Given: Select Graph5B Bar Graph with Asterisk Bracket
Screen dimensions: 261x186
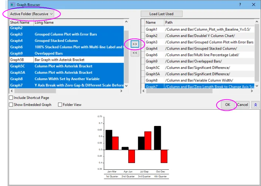Looking at the screenshot, I should point(67,60).
